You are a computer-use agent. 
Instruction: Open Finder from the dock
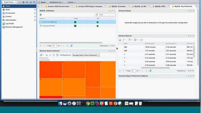tap(60, 103)
